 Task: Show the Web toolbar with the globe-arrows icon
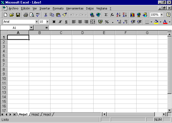tap(98, 15)
